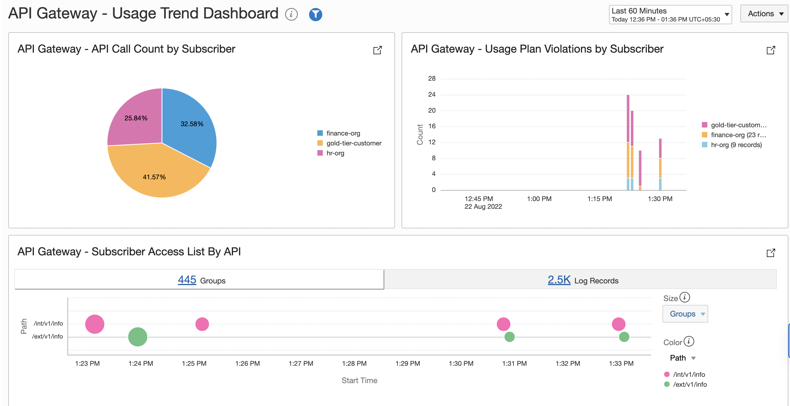Change the Size dropdown from Groups

pos(685,314)
